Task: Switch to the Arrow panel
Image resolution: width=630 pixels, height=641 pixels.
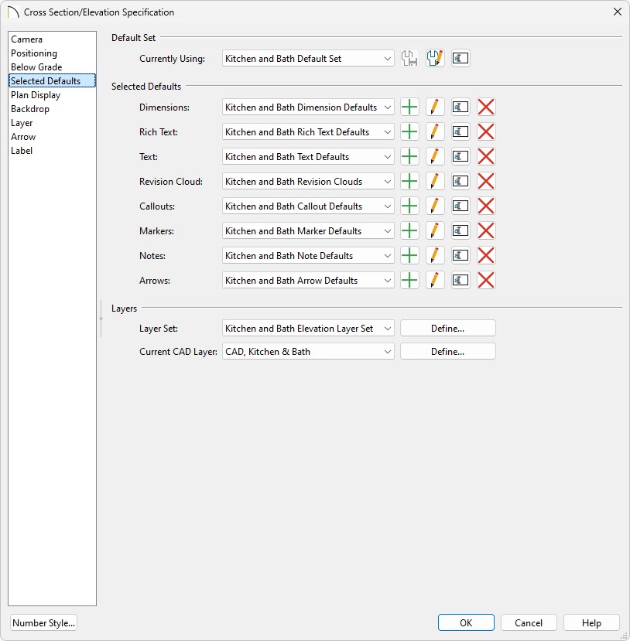Action: pyautogui.click(x=52, y=137)
